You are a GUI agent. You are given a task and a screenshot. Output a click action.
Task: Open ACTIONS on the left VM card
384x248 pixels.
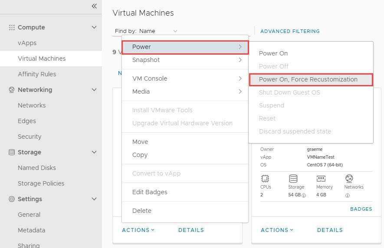(138, 230)
